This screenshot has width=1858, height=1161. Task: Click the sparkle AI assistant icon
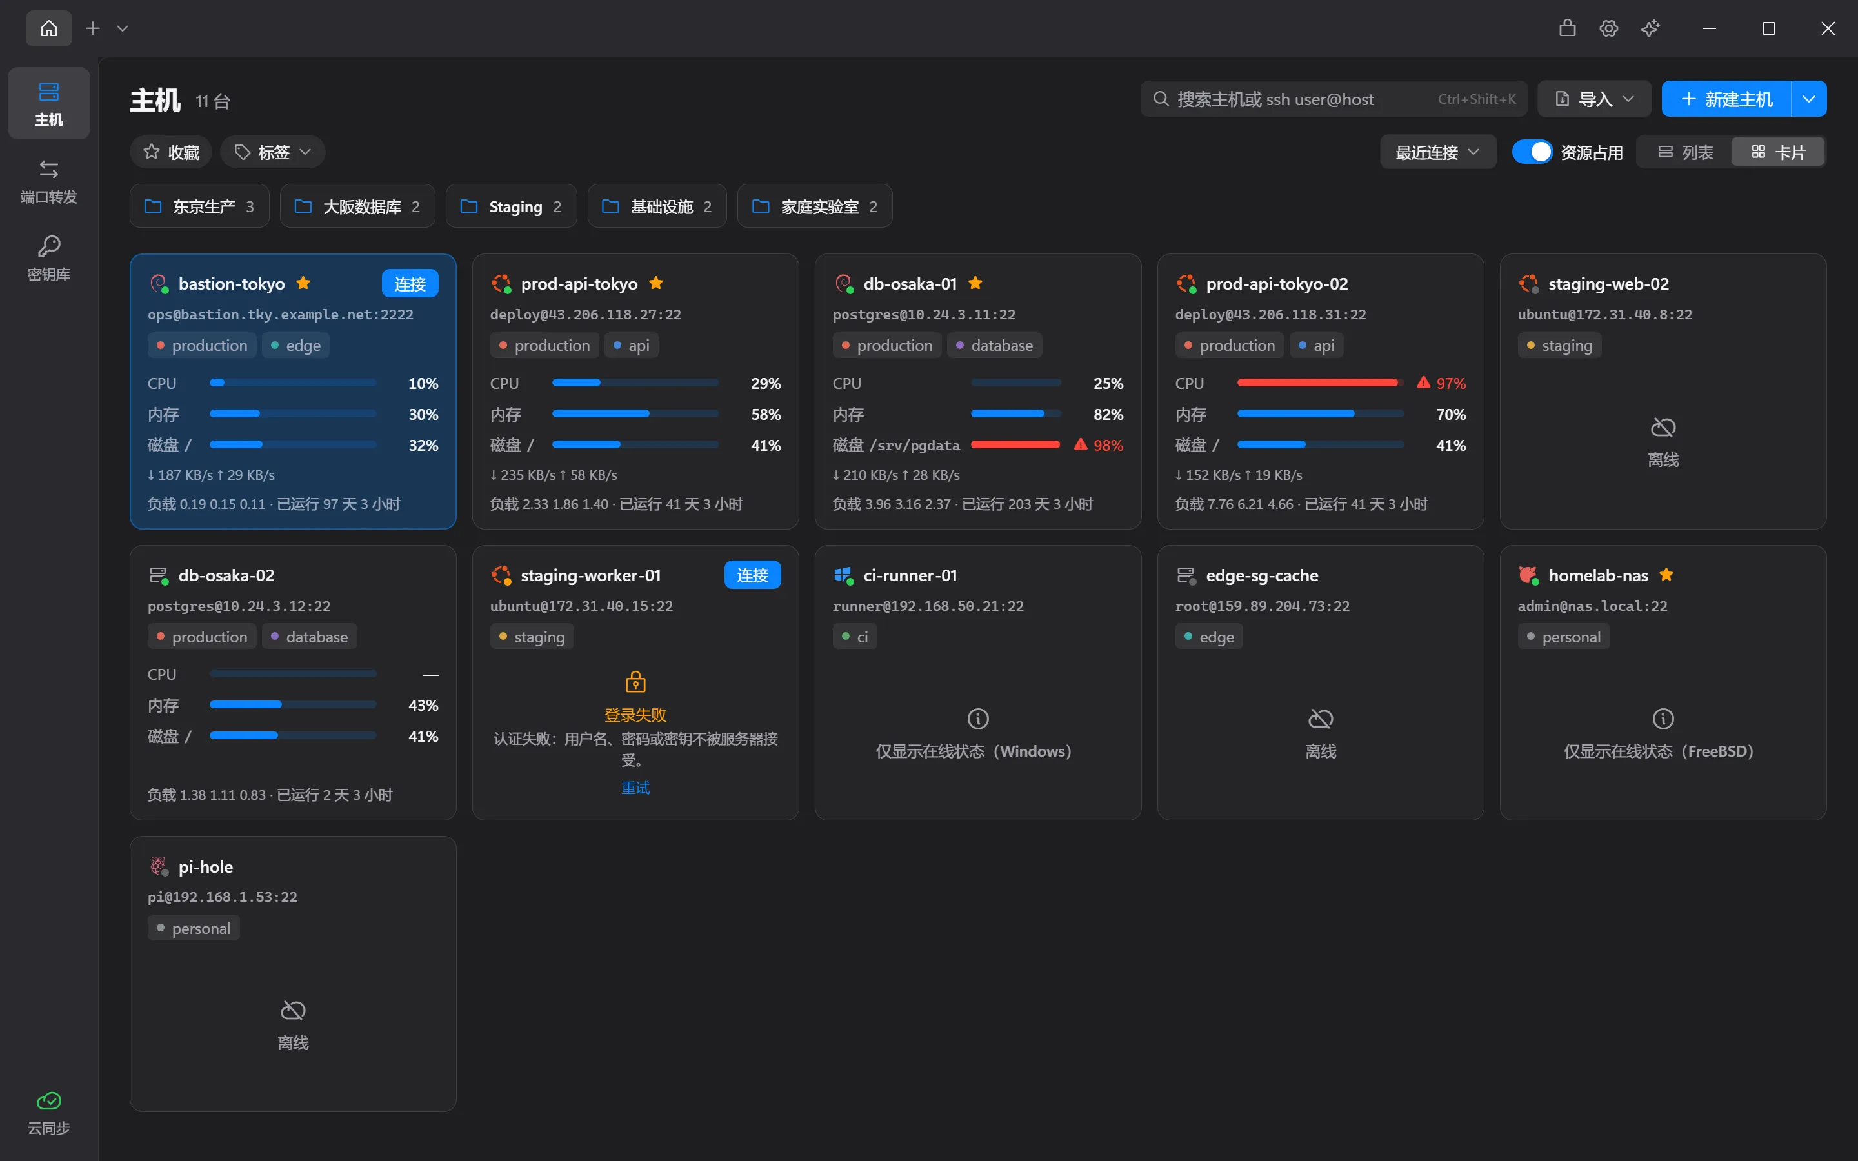[x=1650, y=28]
